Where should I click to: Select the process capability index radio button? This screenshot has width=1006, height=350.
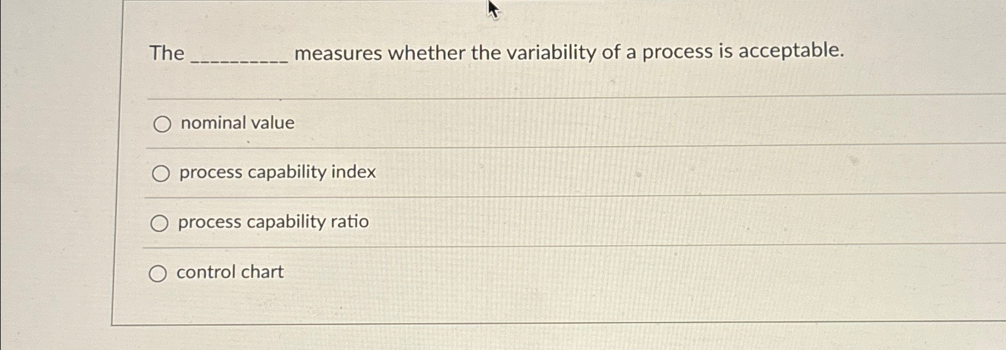(159, 174)
